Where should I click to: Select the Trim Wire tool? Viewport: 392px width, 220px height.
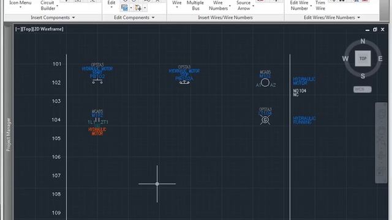tap(320, 5)
